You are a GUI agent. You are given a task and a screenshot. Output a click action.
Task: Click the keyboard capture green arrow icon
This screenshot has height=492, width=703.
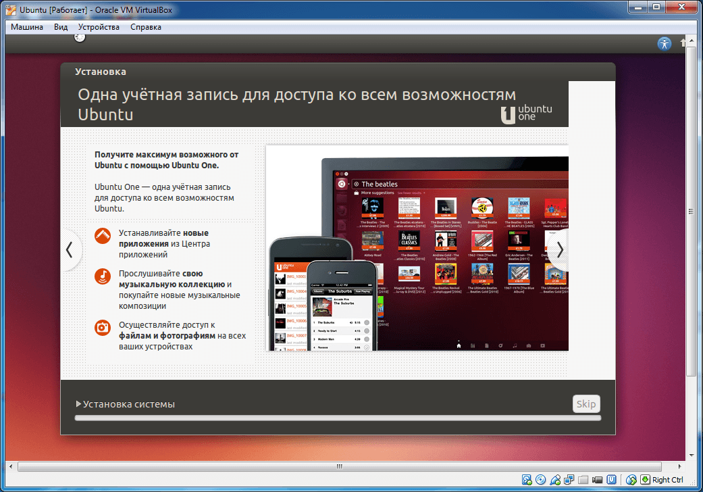point(645,480)
